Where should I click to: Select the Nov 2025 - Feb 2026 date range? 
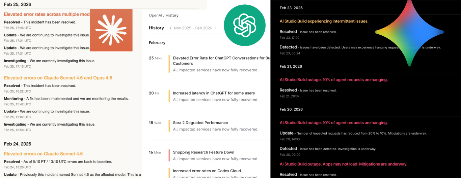[193, 28]
